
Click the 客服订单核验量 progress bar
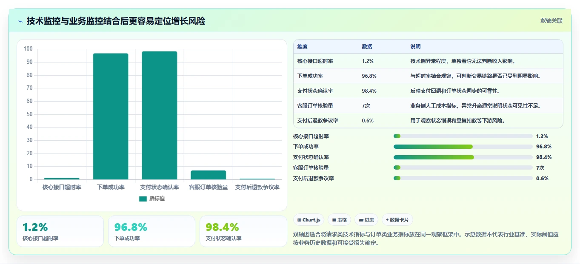(463, 168)
